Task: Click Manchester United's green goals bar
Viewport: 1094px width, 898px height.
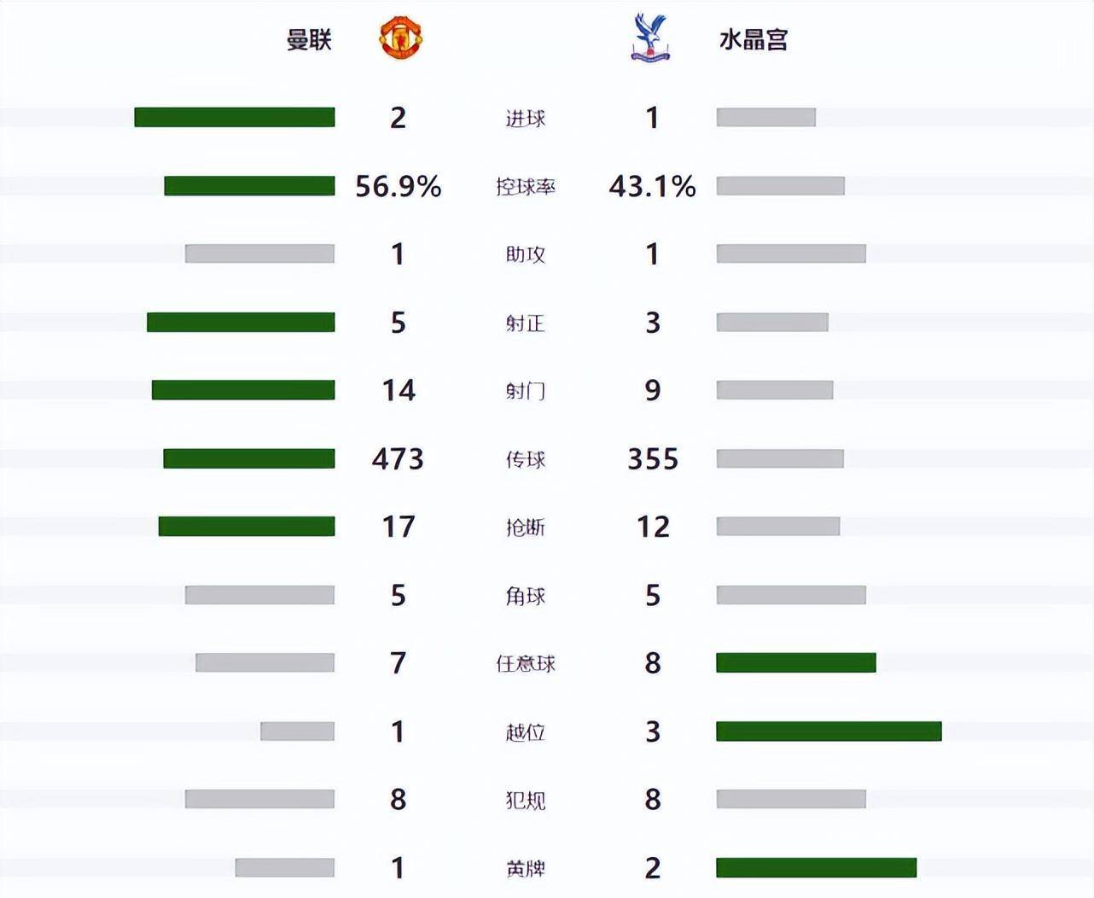Action: click(235, 117)
